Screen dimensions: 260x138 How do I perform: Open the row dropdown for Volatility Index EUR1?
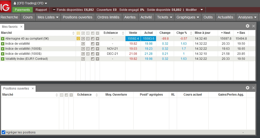click(x=98, y=59)
